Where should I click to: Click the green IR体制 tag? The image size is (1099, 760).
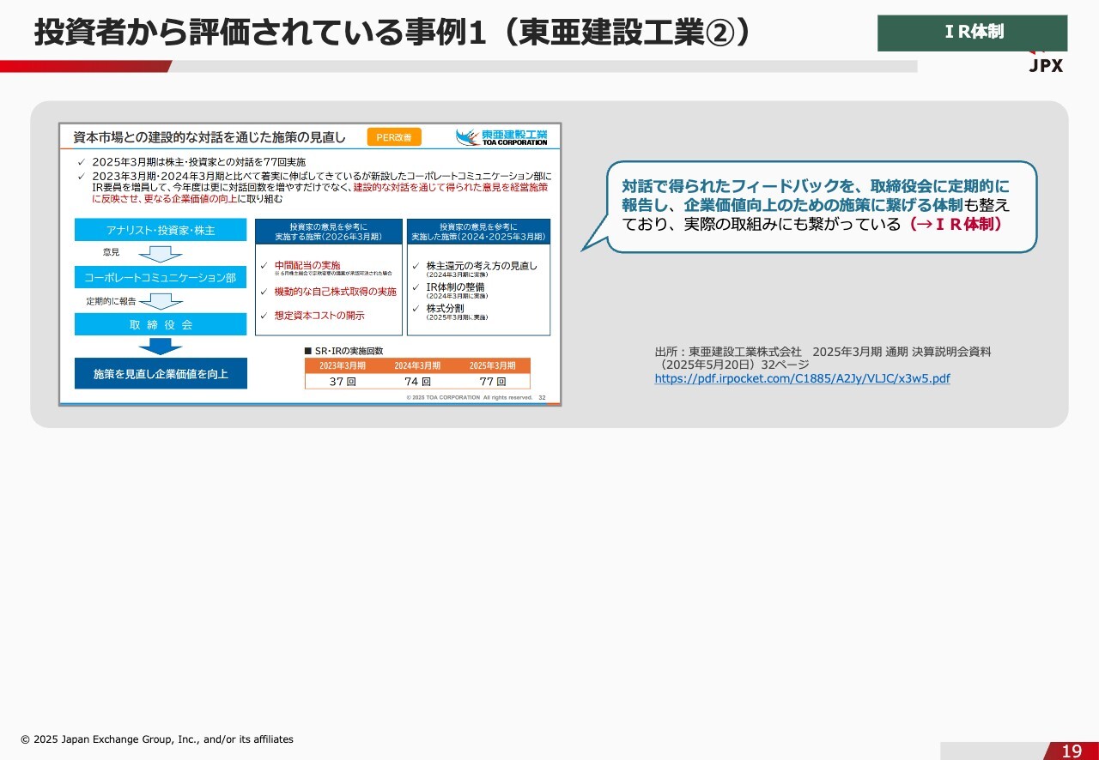coord(972,33)
